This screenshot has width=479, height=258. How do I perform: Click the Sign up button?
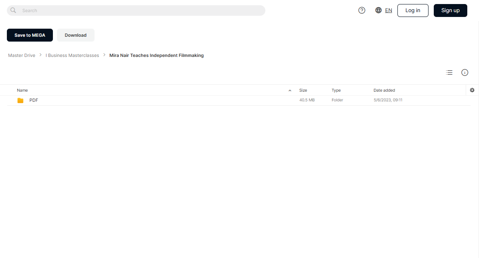pyautogui.click(x=450, y=10)
